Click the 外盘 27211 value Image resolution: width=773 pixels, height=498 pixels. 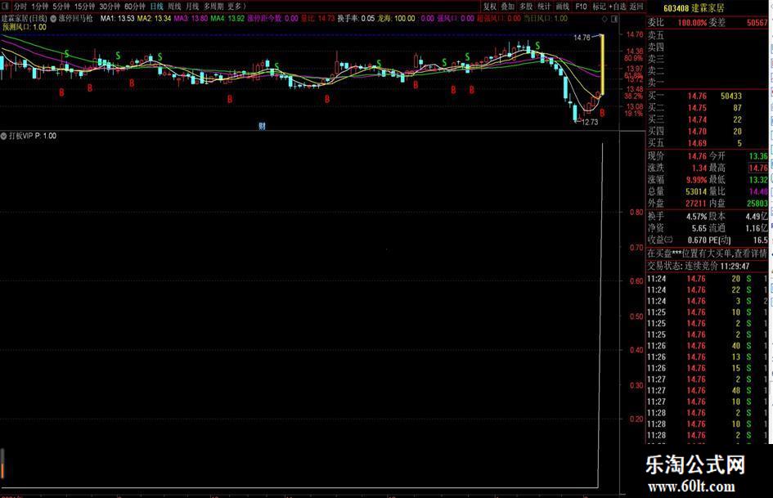click(x=696, y=203)
